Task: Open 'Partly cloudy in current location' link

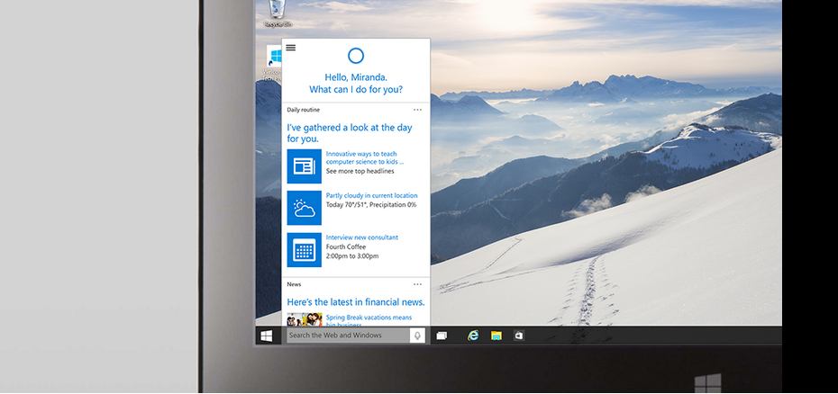Action: click(371, 195)
